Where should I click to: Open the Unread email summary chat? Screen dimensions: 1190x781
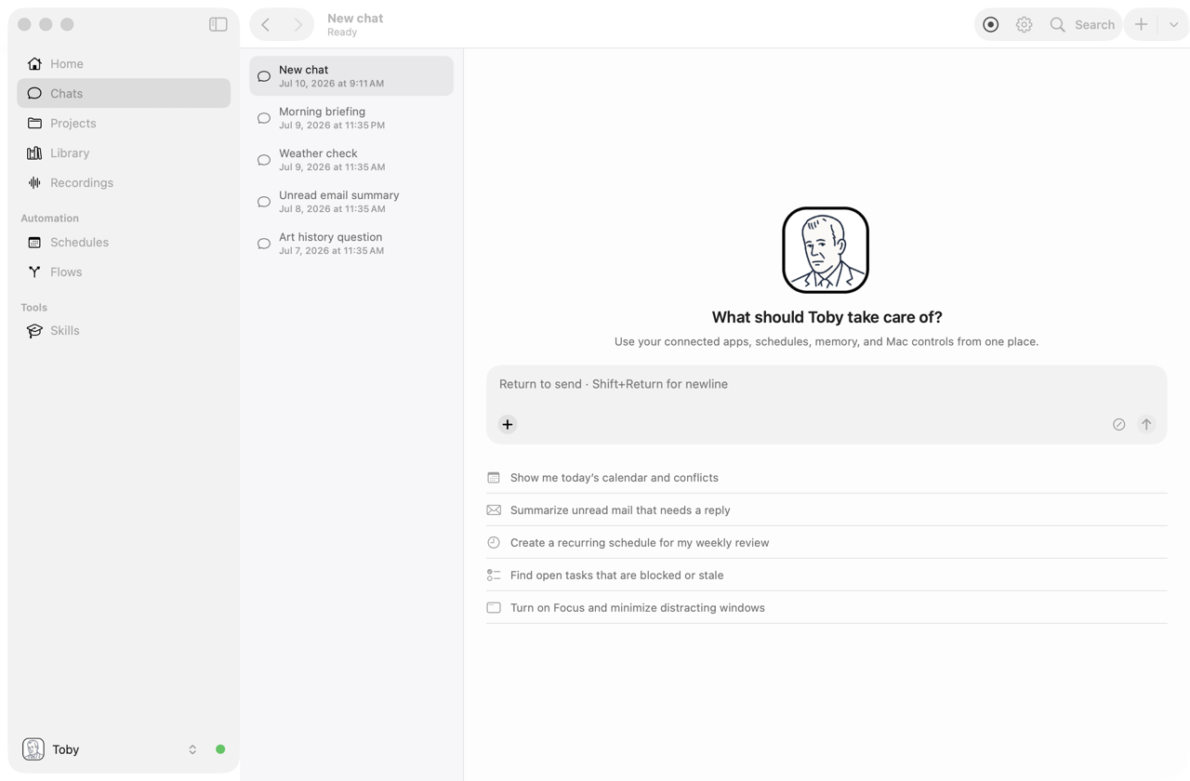click(x=351, y=202)
